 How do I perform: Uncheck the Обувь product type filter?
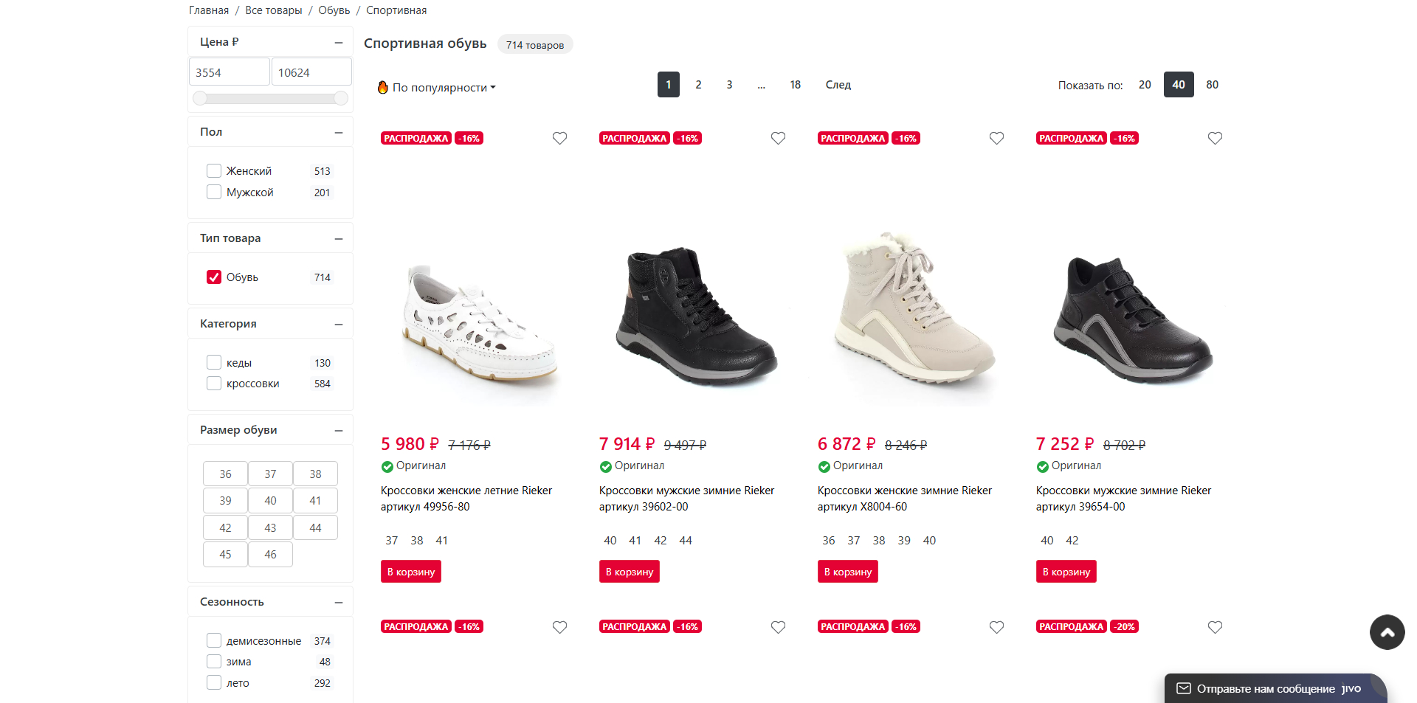pos(214,277)
